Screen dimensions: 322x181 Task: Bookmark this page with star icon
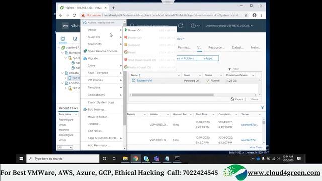(x=246, y=15)
